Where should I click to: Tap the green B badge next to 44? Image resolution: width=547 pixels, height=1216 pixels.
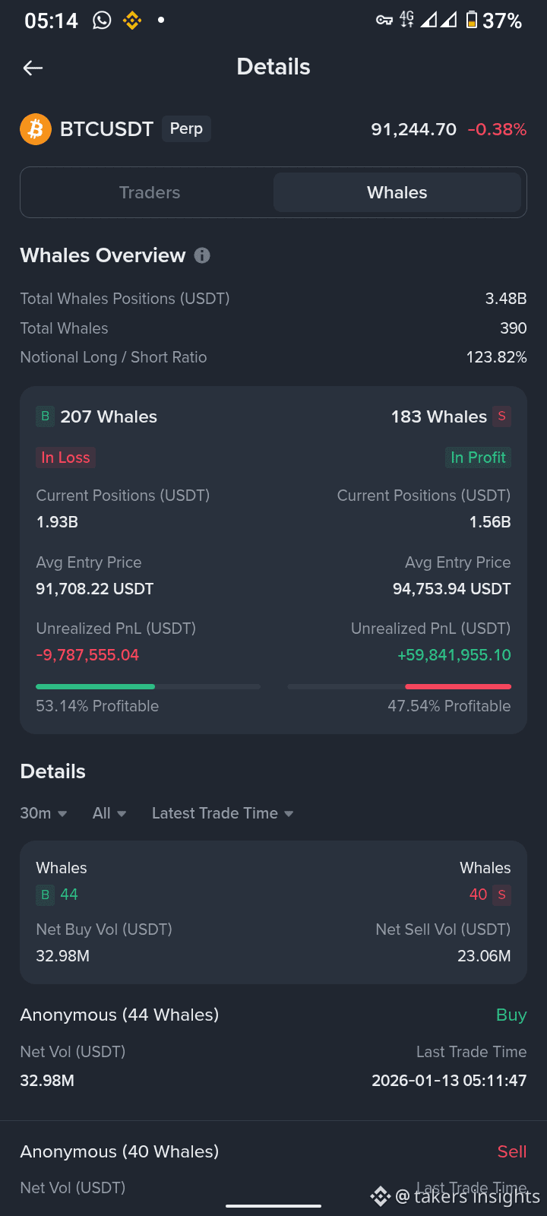[x=45, y=895]
